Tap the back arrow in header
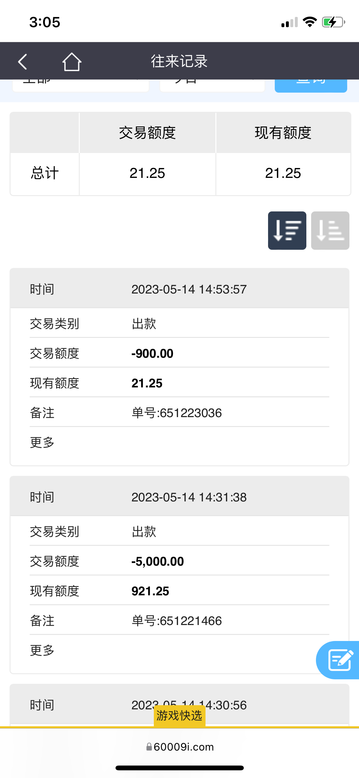Image resolution: width=359 pixels, height=778 pixels. pos(22,61)
